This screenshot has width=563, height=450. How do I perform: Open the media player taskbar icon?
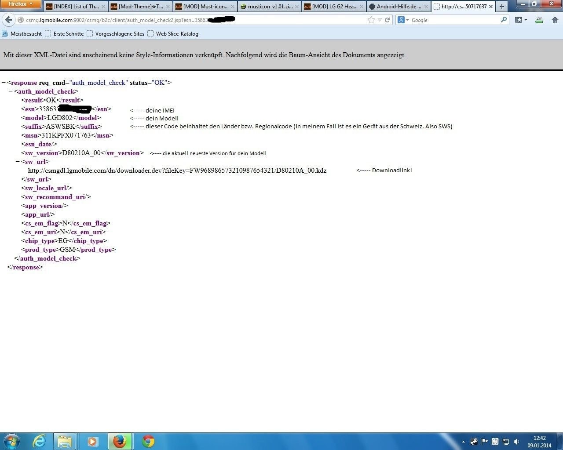coord(92,441)
